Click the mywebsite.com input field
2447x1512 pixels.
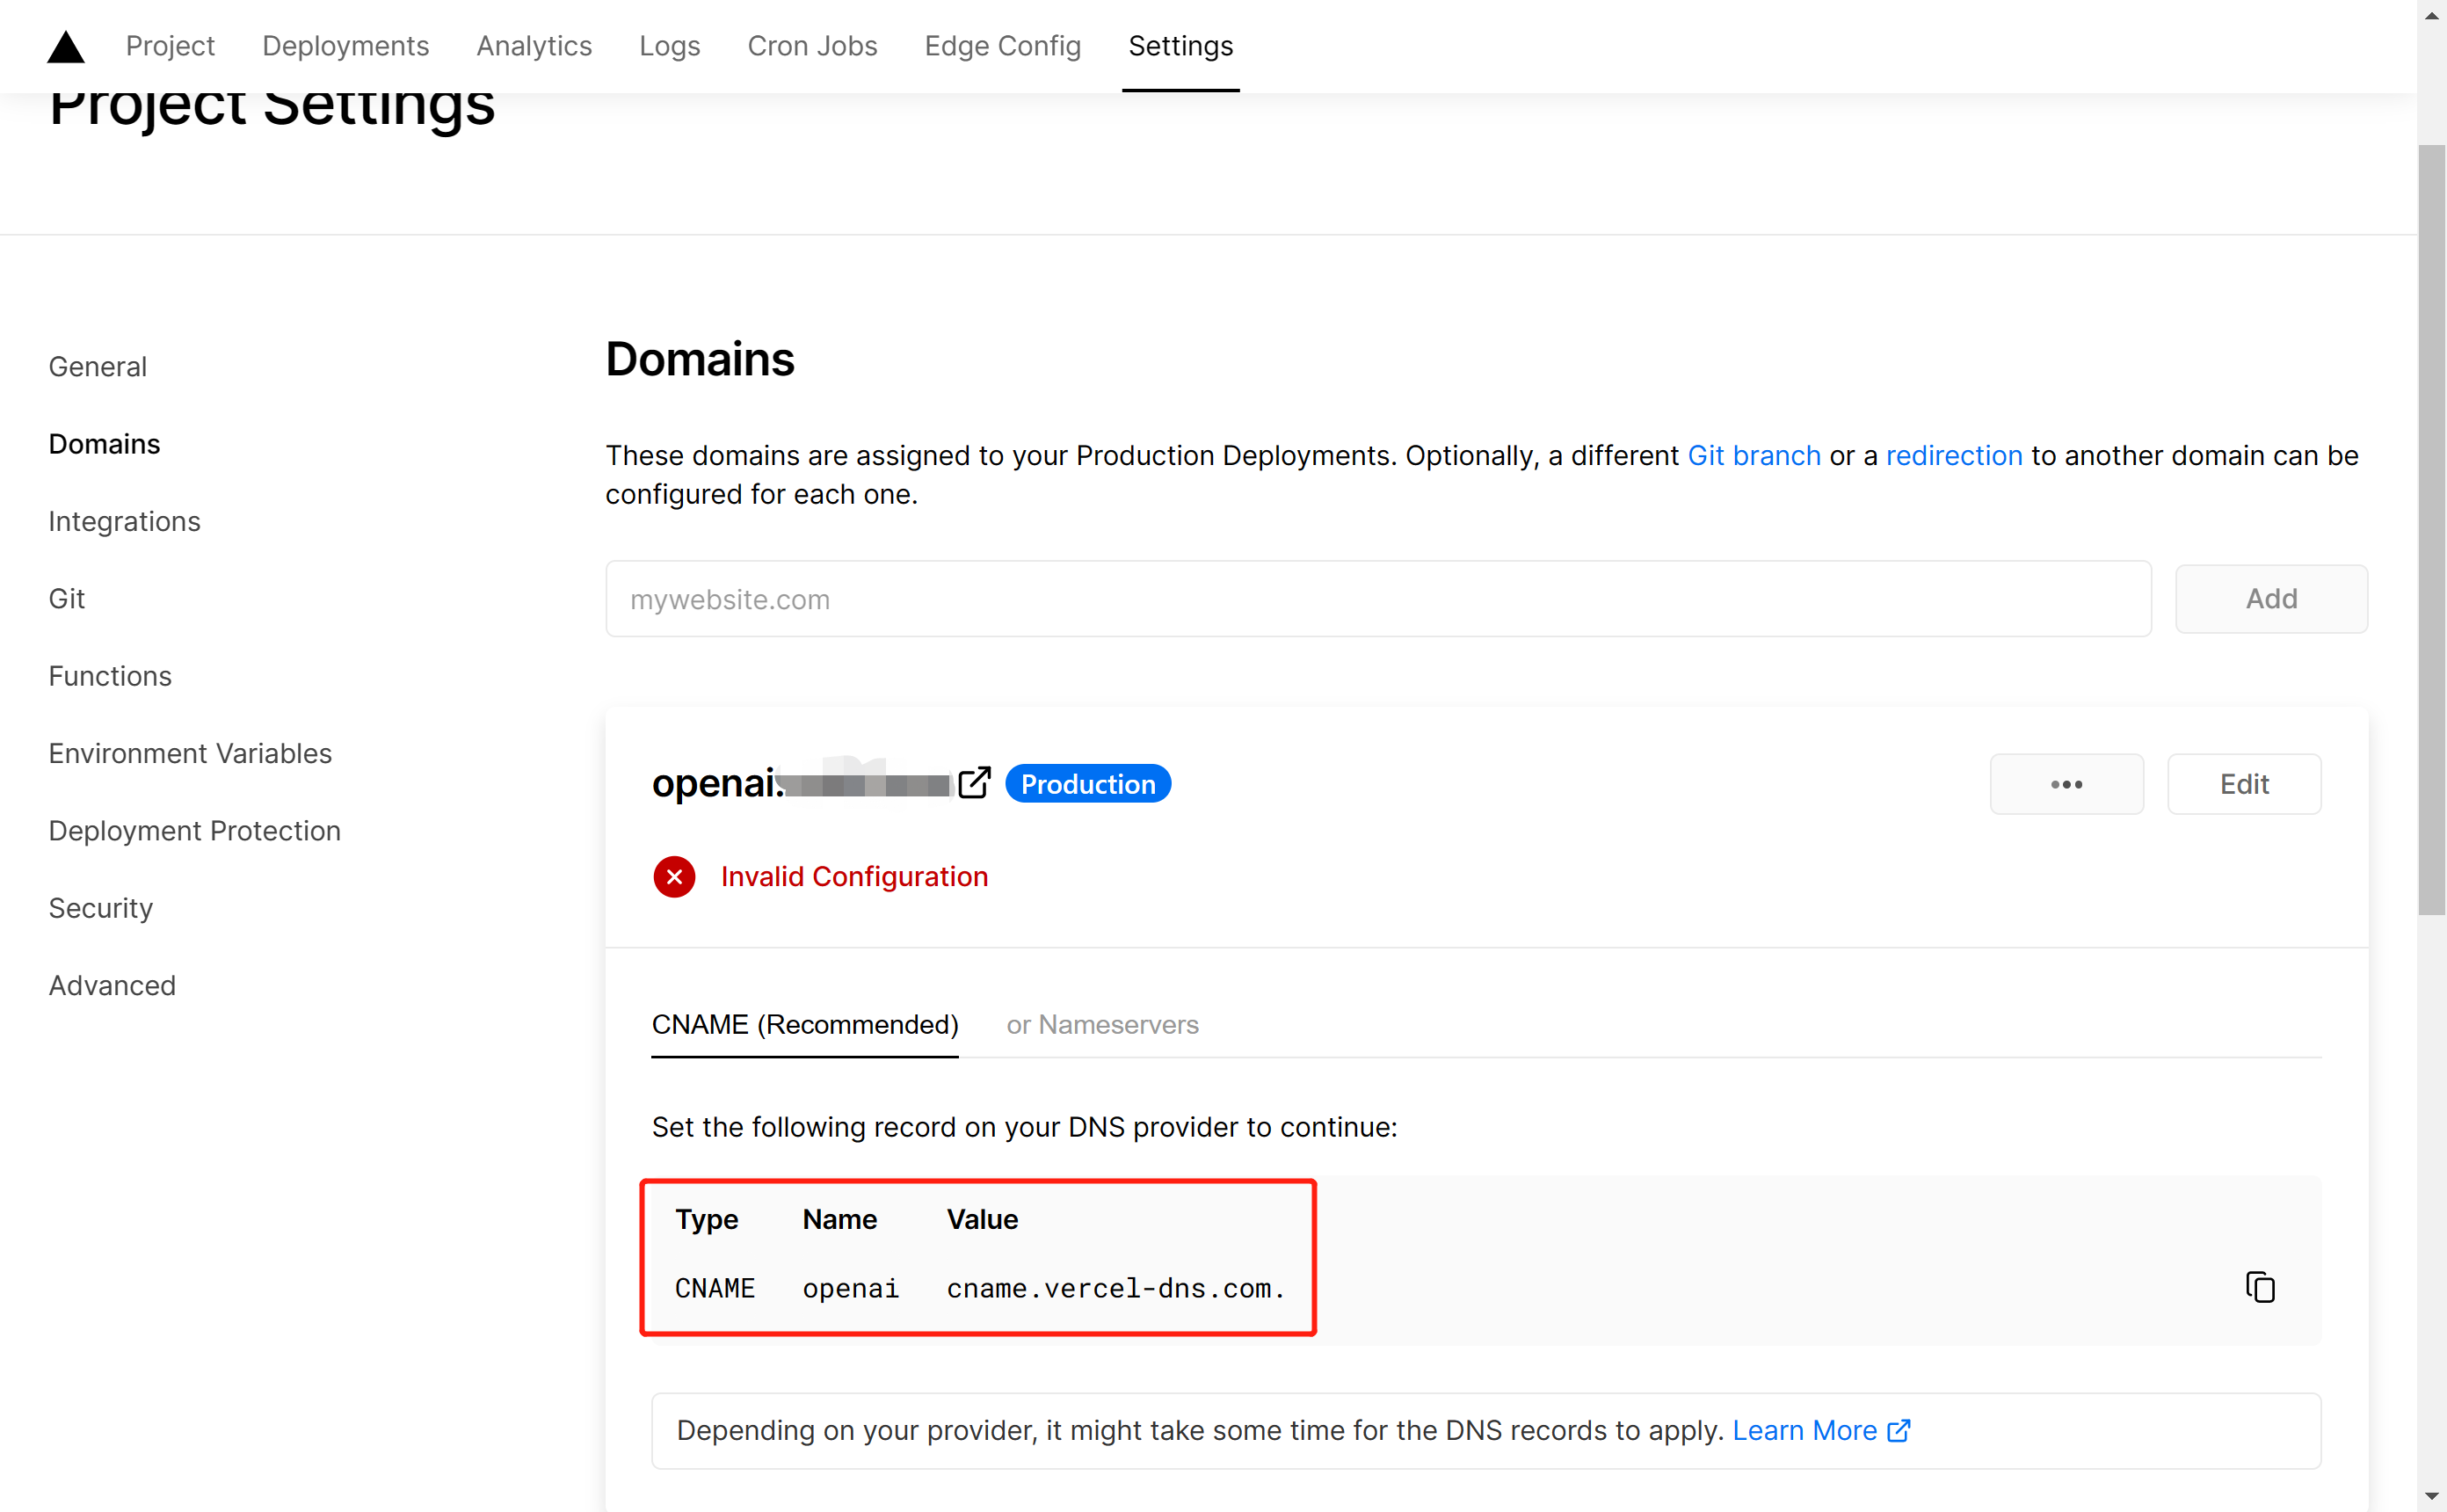pos(1379,598)
